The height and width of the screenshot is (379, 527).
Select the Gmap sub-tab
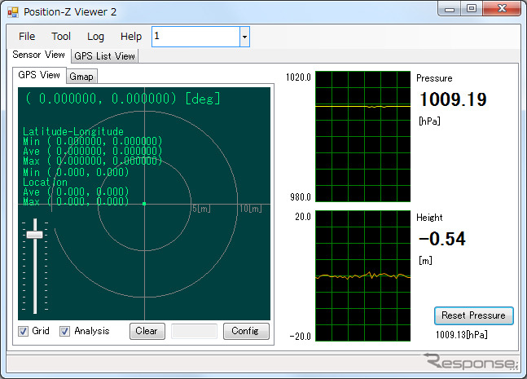[81, 76]
